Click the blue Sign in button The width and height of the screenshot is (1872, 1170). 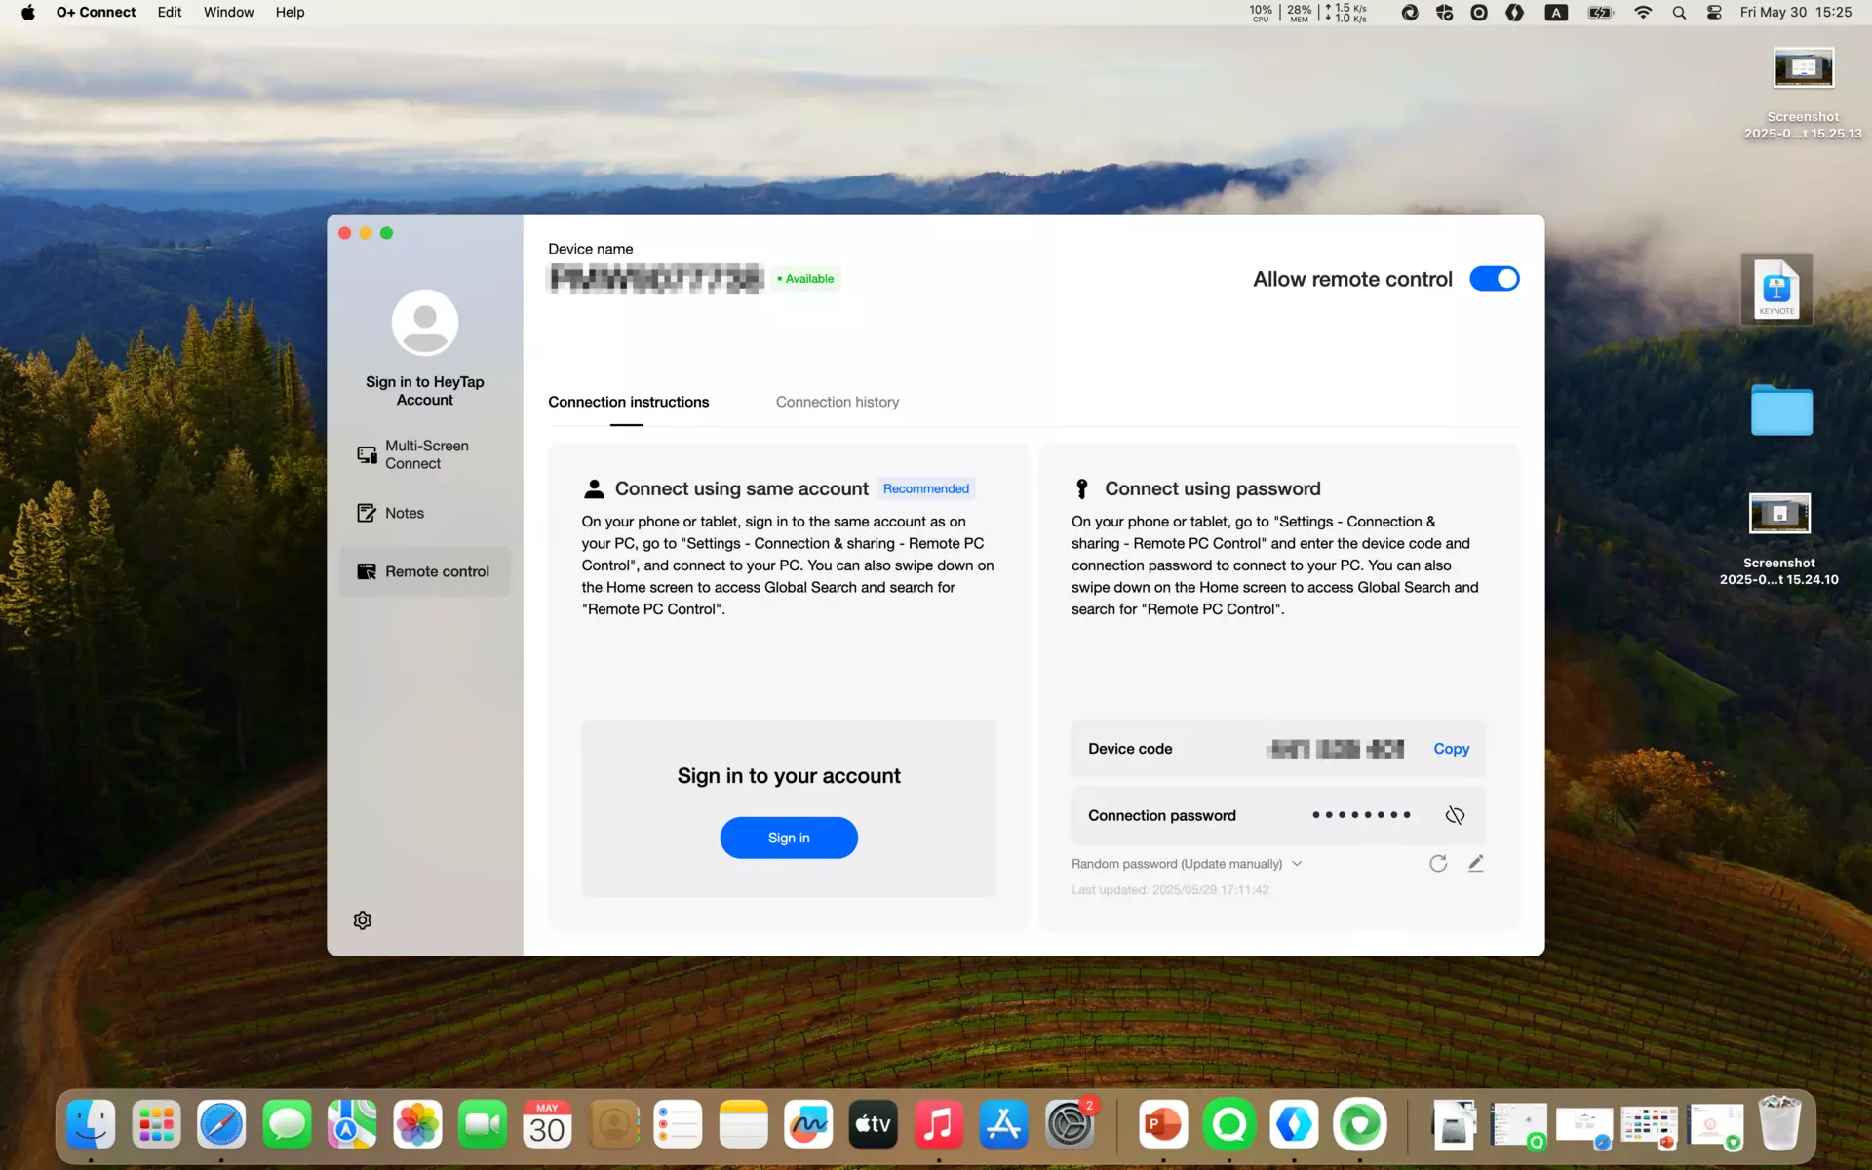coord(789,838)
